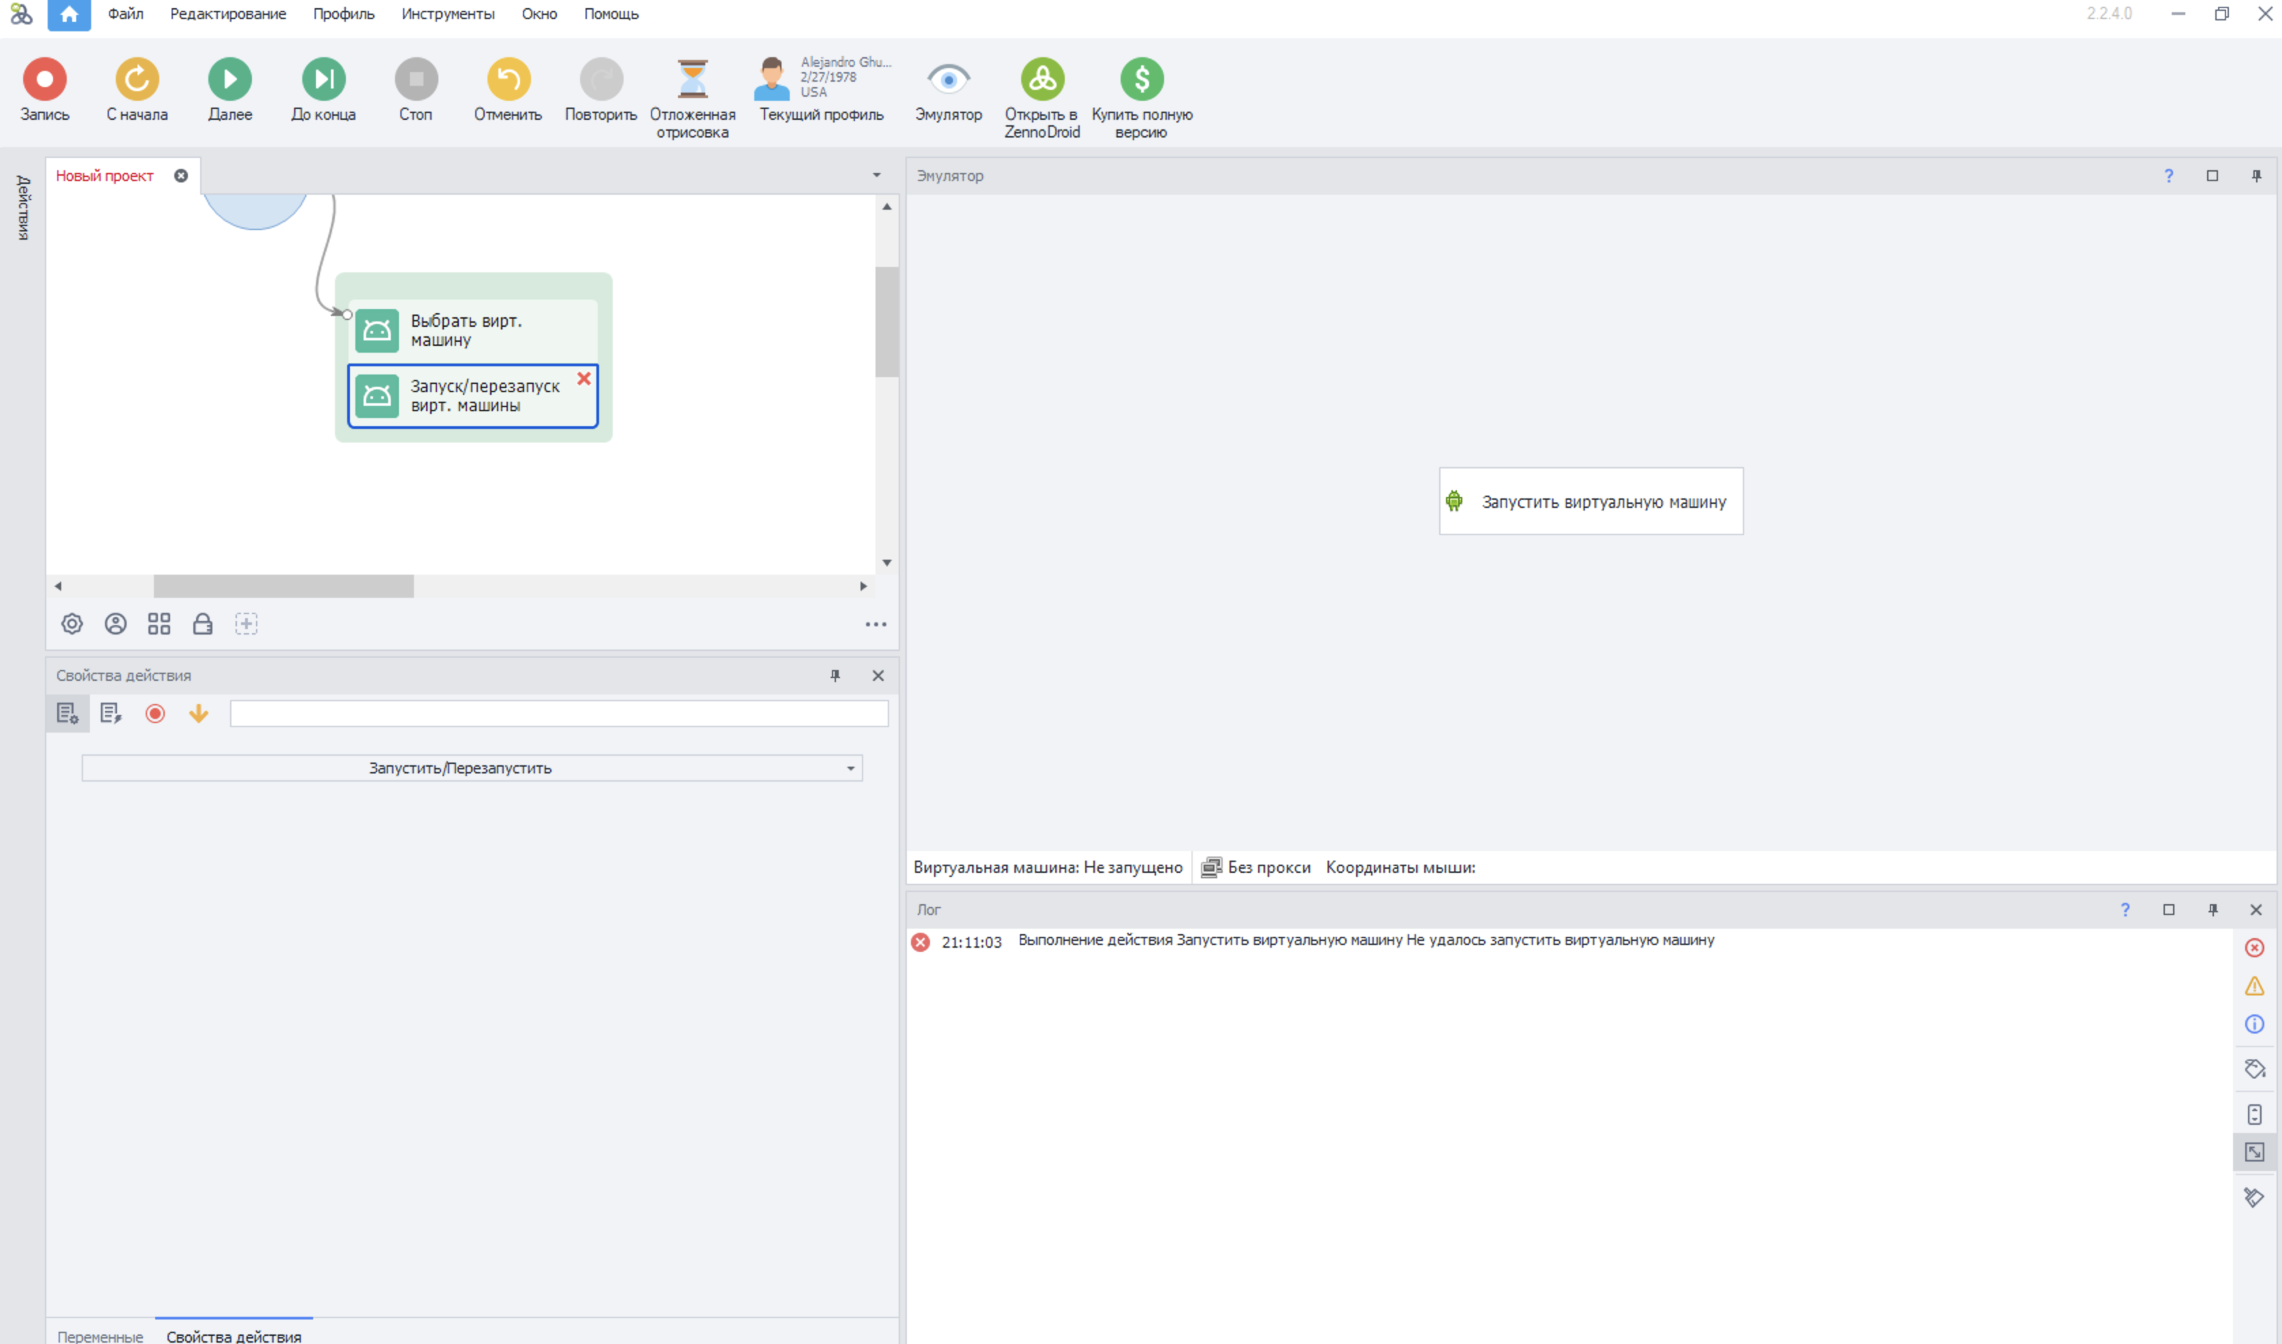Open Эмулятор via the eye icon
2282x1344 pixels.
pos(948,80)
